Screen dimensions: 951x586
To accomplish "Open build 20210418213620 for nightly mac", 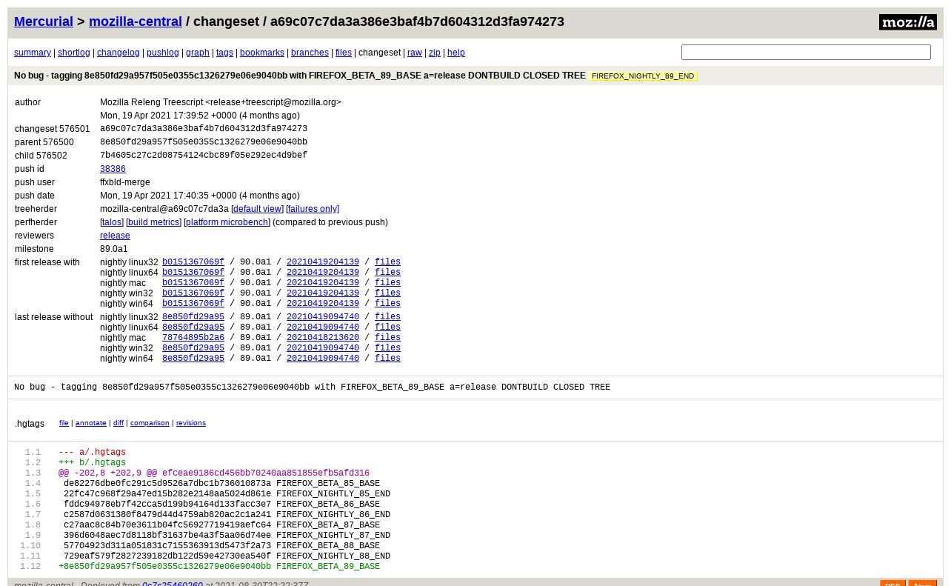I will (323, 338).
